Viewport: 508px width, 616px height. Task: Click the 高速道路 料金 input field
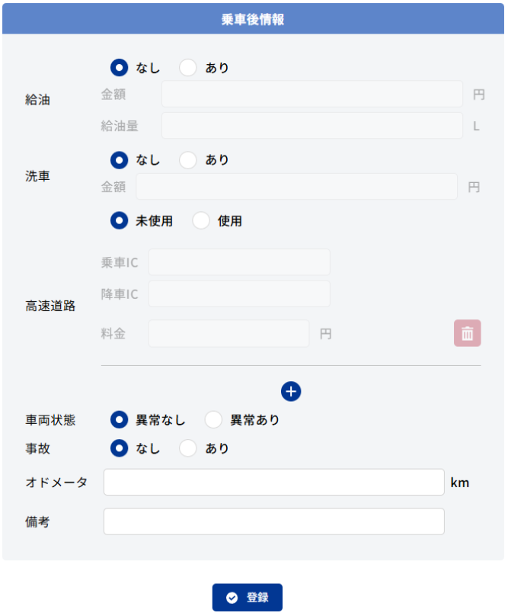tap(229, 333)
